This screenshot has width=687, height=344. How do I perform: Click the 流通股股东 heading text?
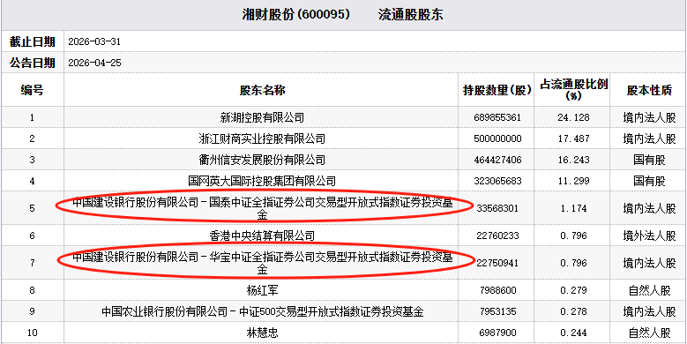(411, 15)
